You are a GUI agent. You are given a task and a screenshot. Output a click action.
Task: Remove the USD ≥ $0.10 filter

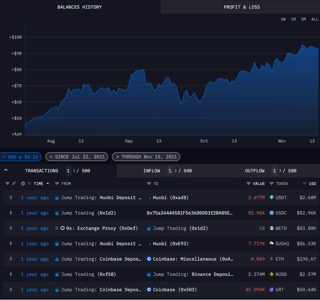point(4,157)
